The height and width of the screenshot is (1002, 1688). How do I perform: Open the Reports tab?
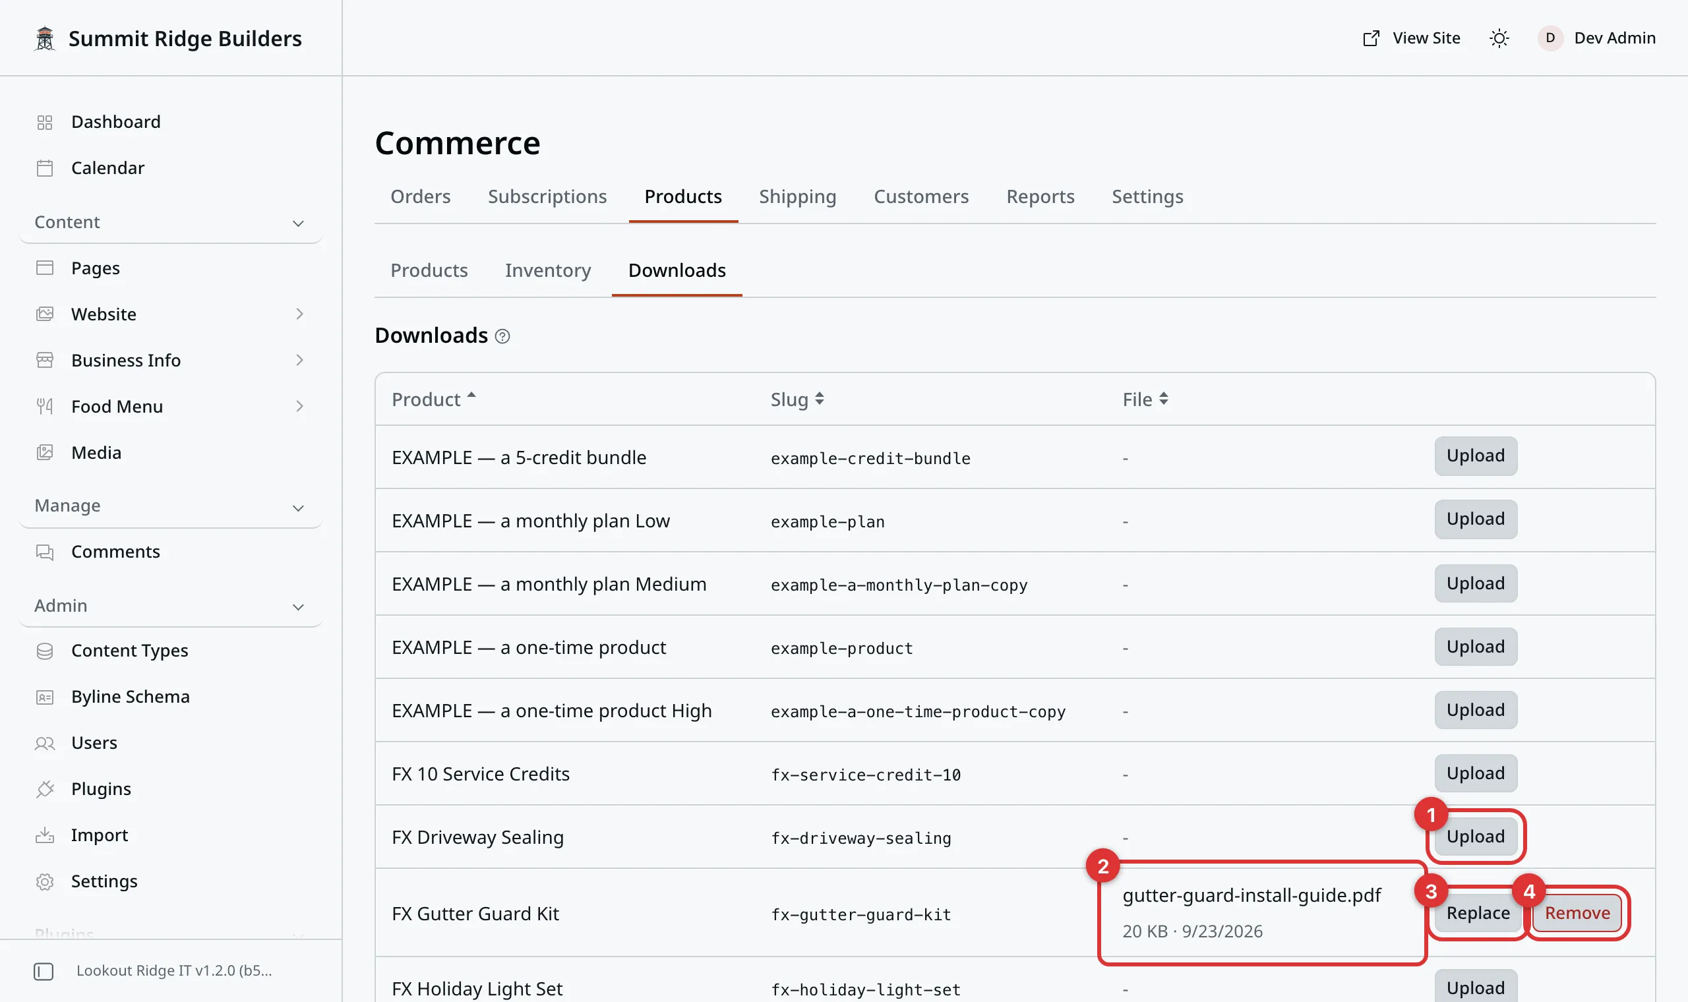[1040, 196]
